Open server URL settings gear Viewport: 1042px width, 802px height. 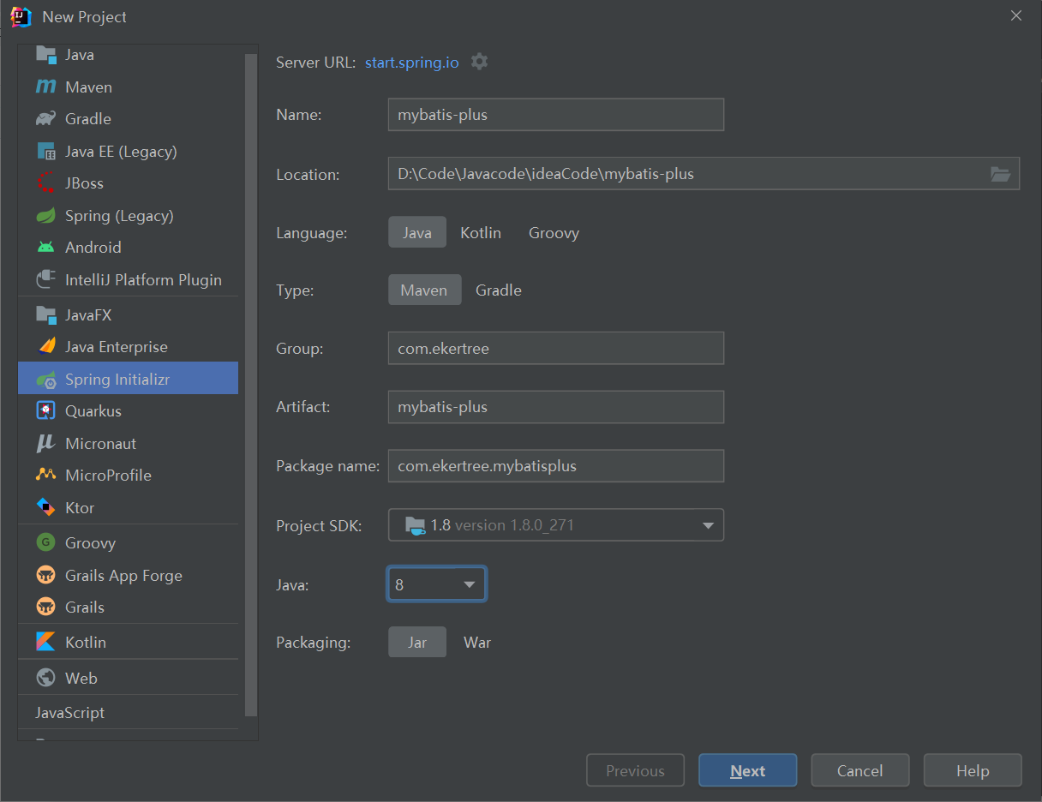480,63
